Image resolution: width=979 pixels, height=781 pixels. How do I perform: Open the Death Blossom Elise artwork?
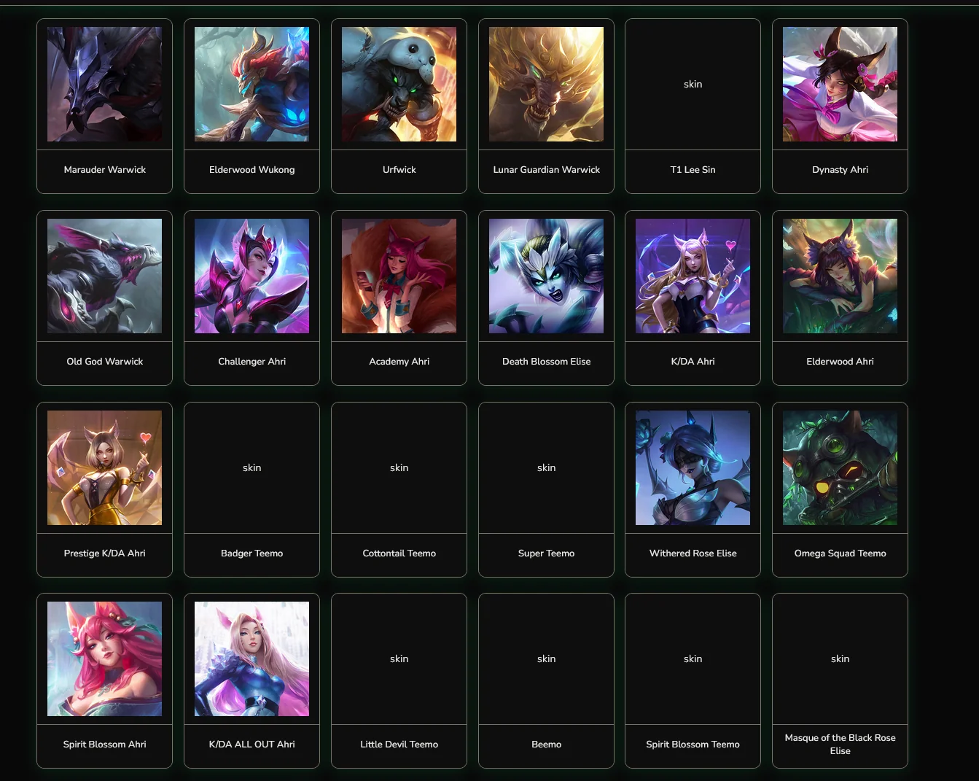[546, 276]
